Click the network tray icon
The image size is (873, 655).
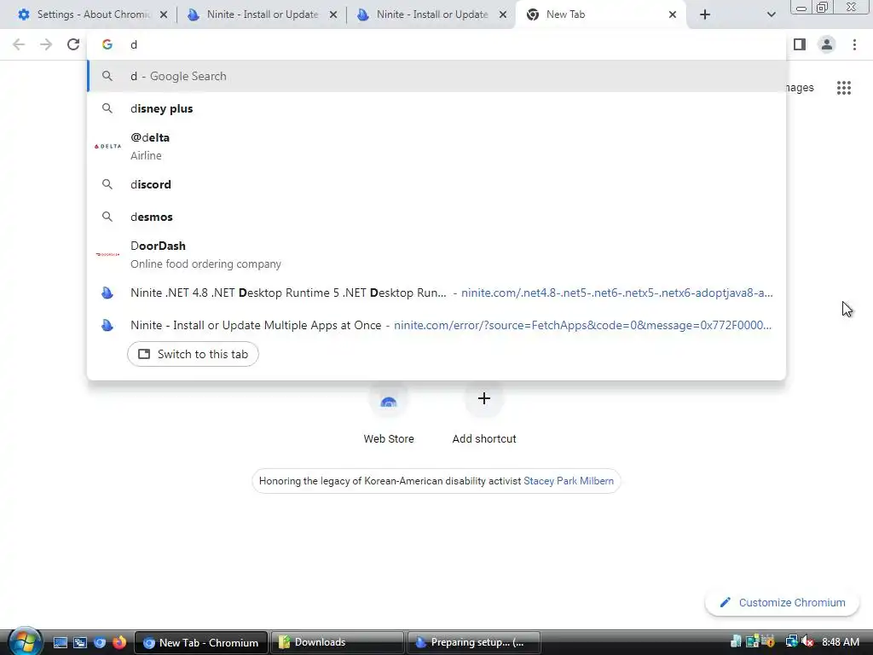(x=791, y=641)
